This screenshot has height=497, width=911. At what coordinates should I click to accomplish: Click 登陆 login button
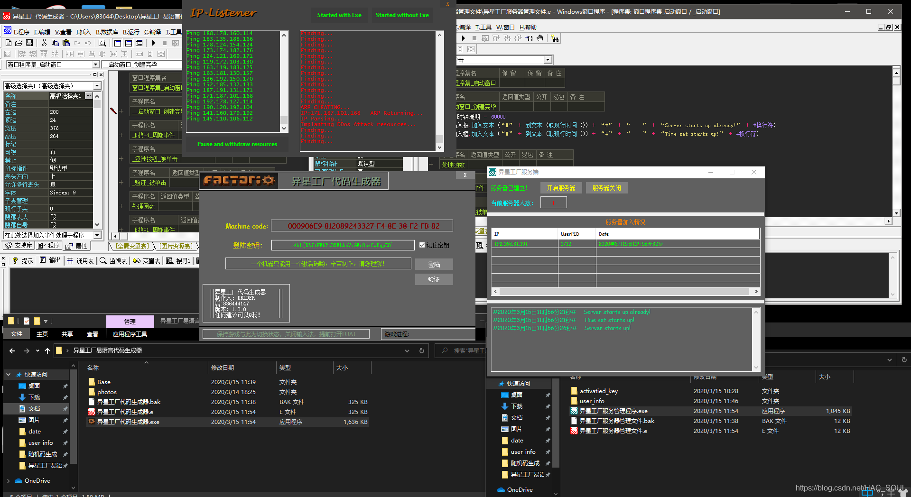click(x=434, y=264)
